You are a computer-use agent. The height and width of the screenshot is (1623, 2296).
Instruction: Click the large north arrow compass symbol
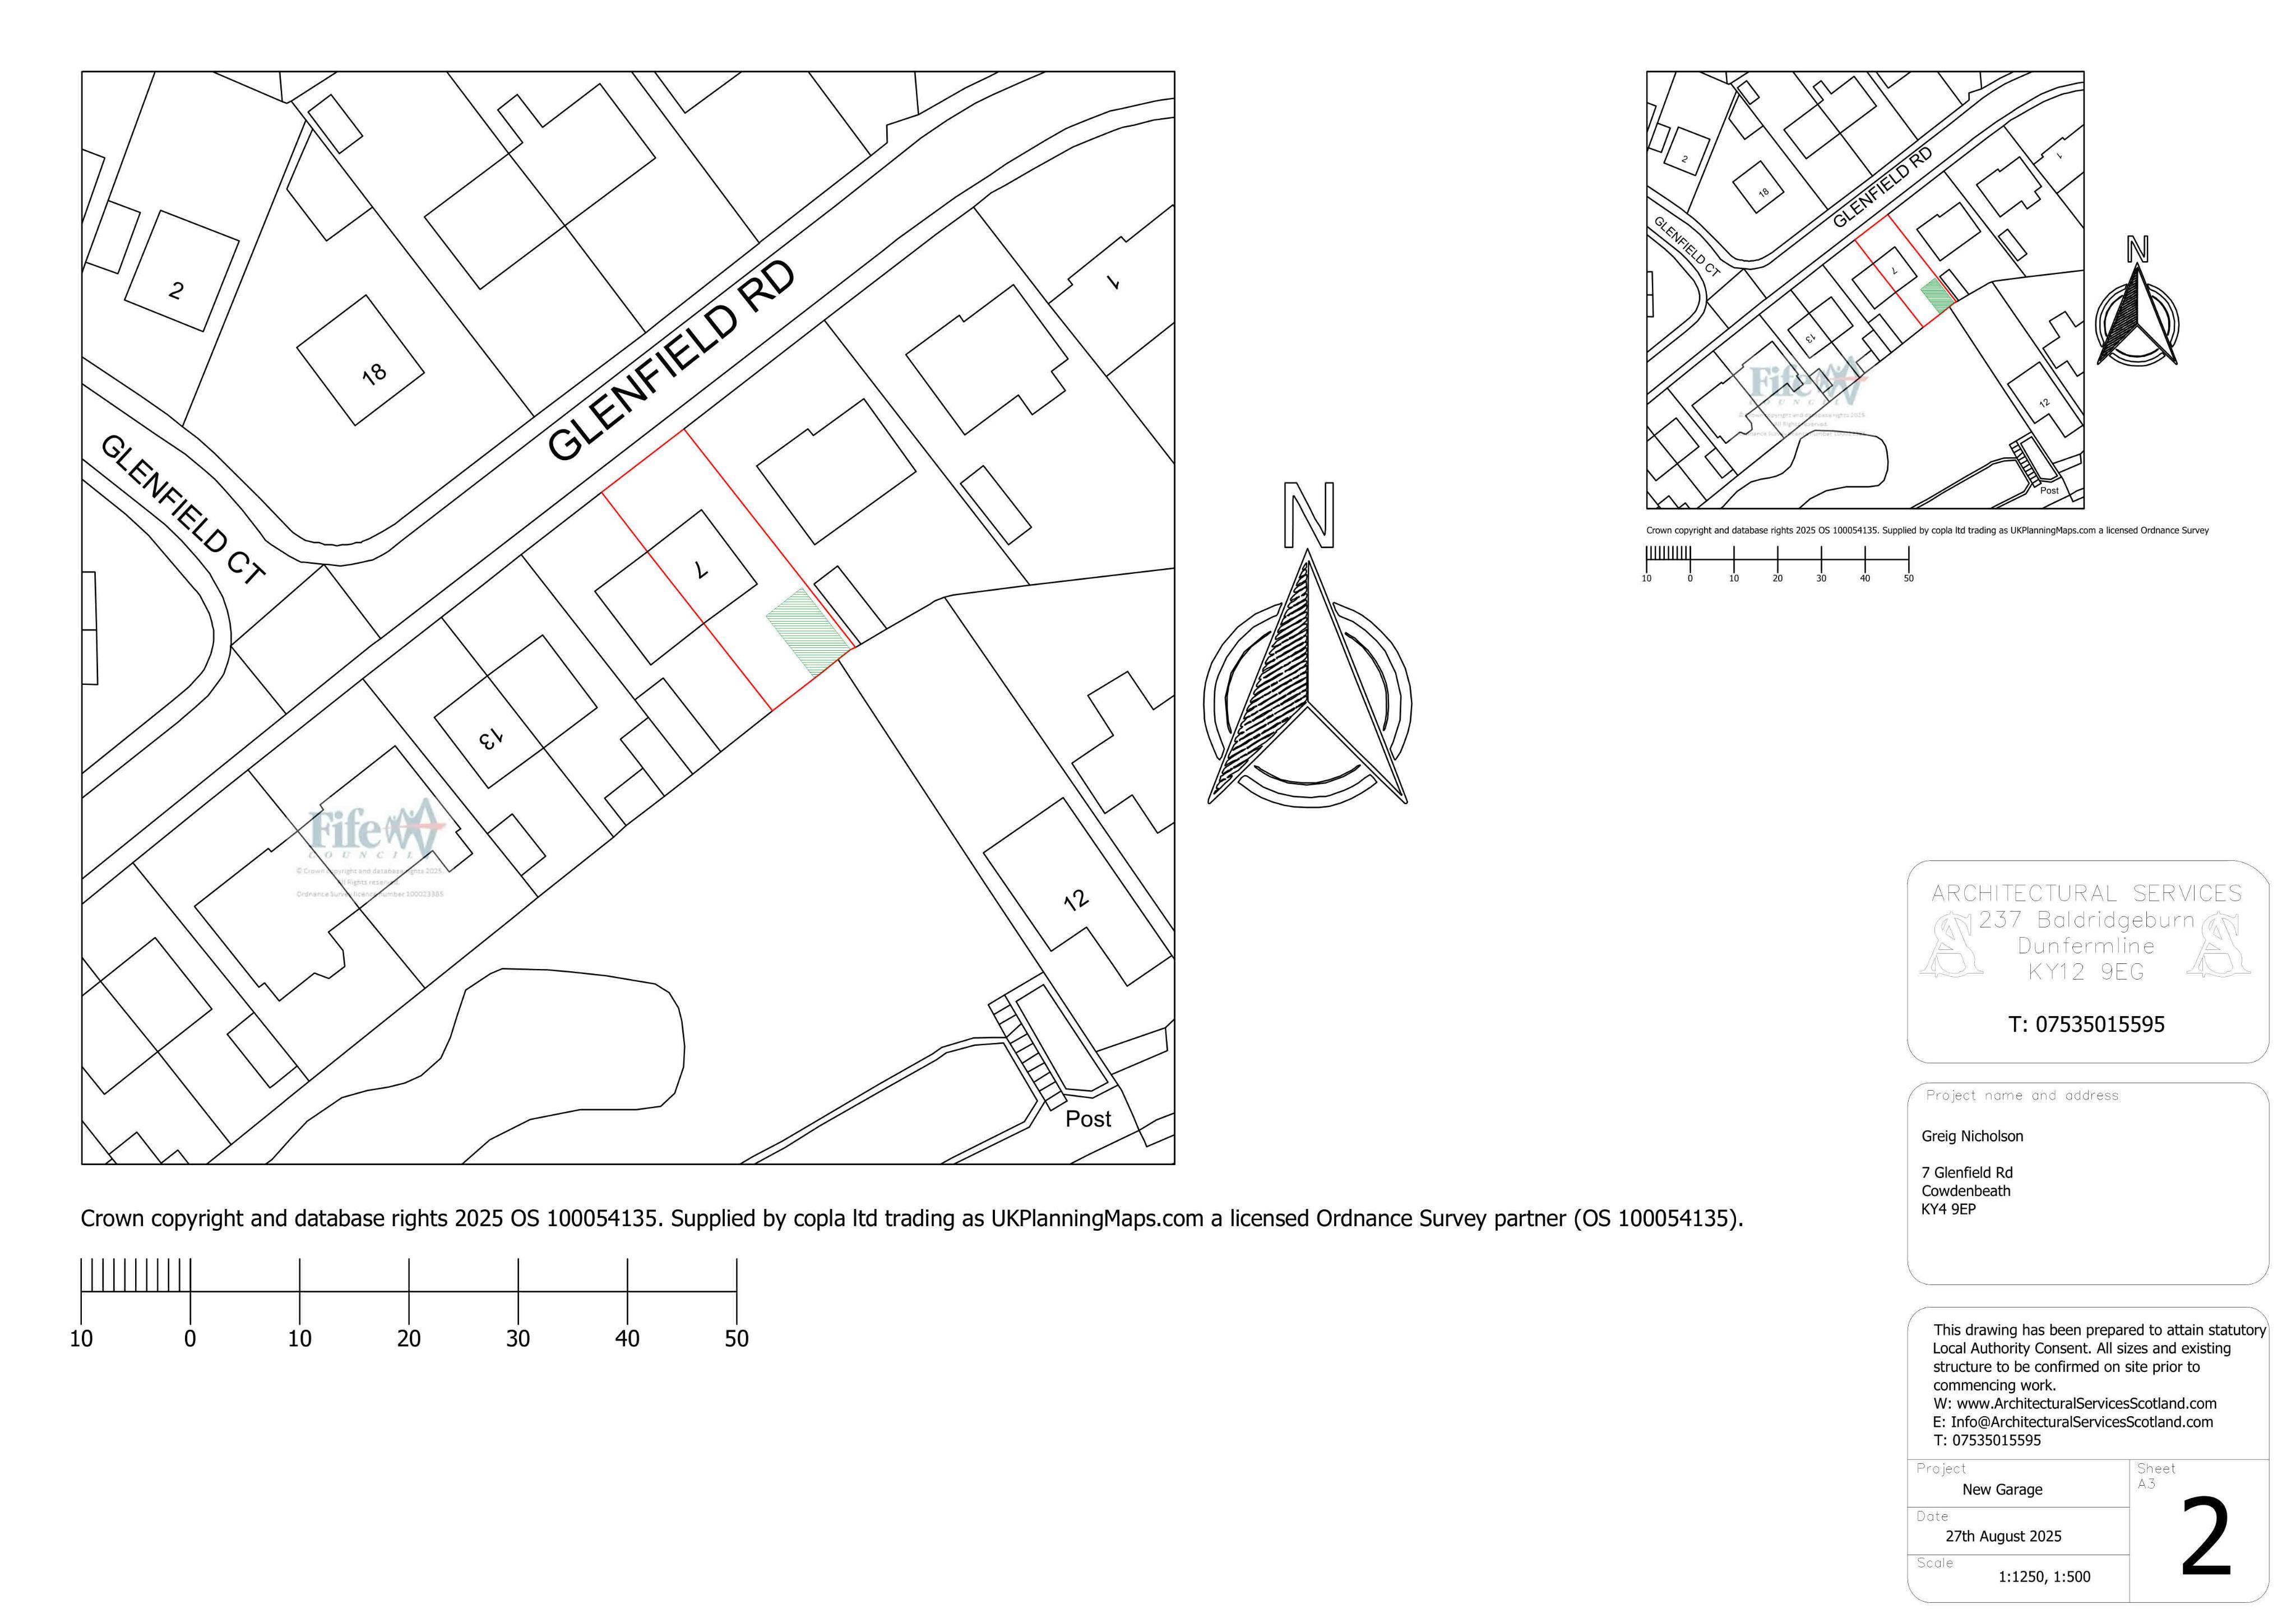click(x=1307, y=645)
